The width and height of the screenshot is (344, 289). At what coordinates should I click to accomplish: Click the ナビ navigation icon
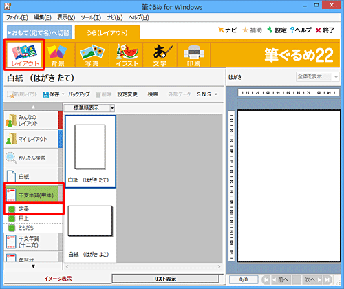[222, 30]
